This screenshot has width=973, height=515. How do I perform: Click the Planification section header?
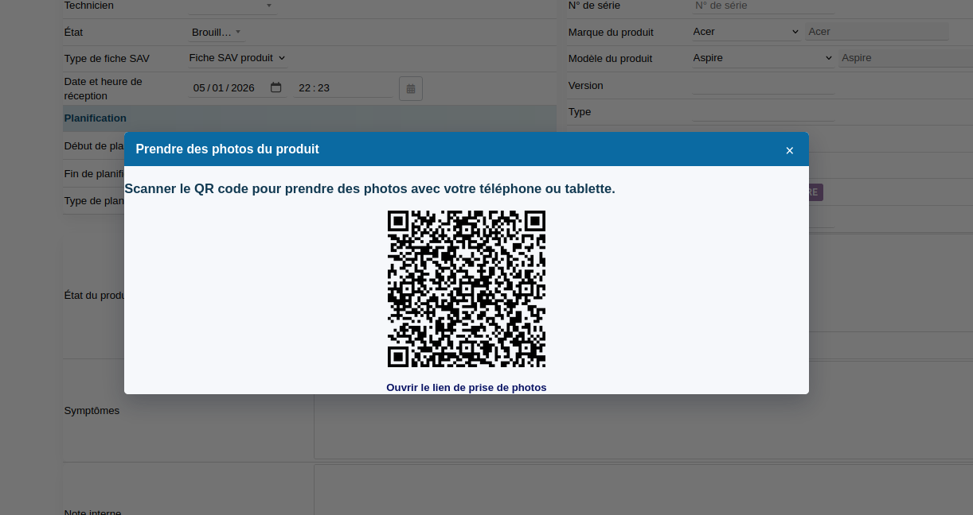click(309, 118)
